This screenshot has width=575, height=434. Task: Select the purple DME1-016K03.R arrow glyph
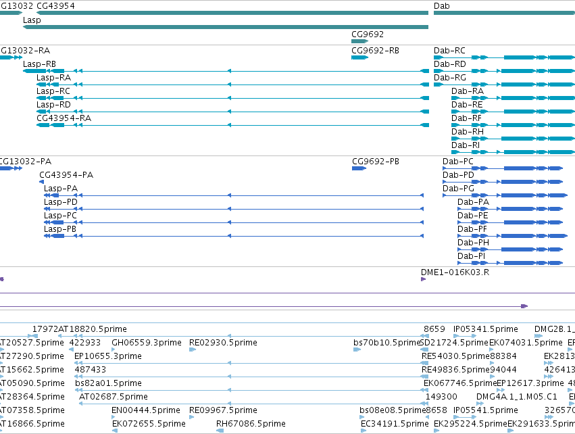(x=423, y=279)
